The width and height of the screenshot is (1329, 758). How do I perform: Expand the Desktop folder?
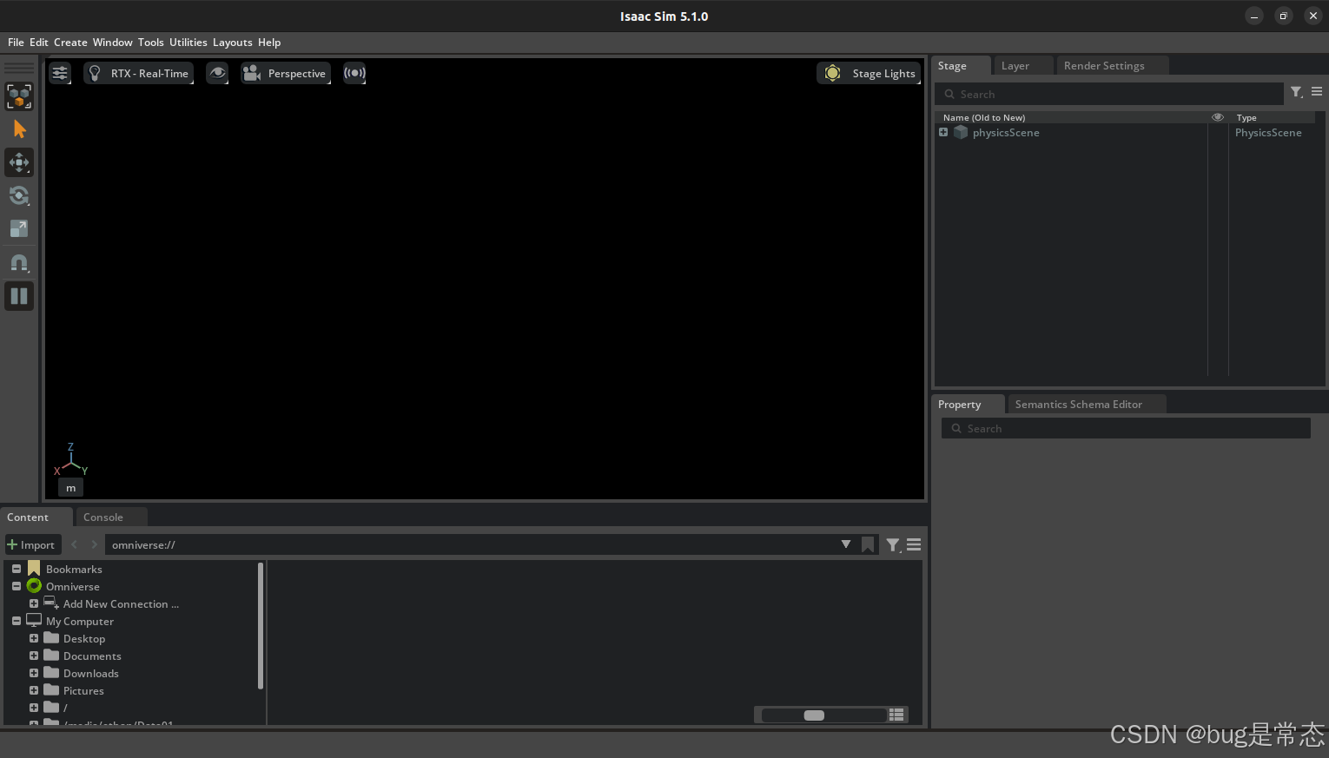click(x=34, y=638)
